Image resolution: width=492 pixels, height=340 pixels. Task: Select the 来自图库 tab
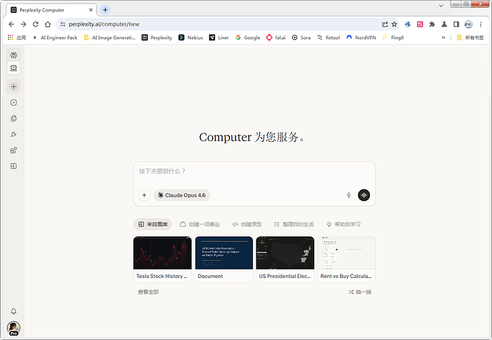[153, 224]
